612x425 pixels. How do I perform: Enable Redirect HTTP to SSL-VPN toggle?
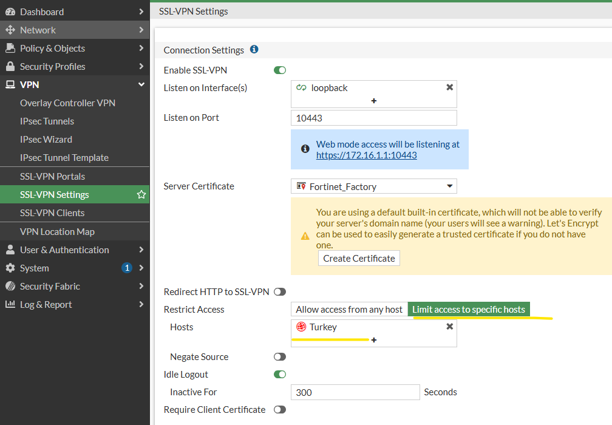click(x=280, y=292)
